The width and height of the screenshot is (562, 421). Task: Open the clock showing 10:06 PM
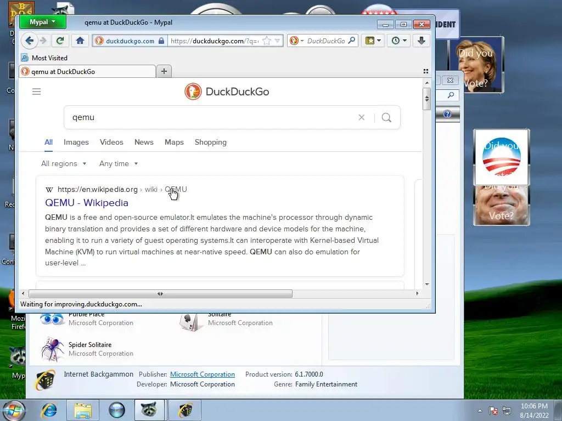pyautogui.click(x=534, y=411)
